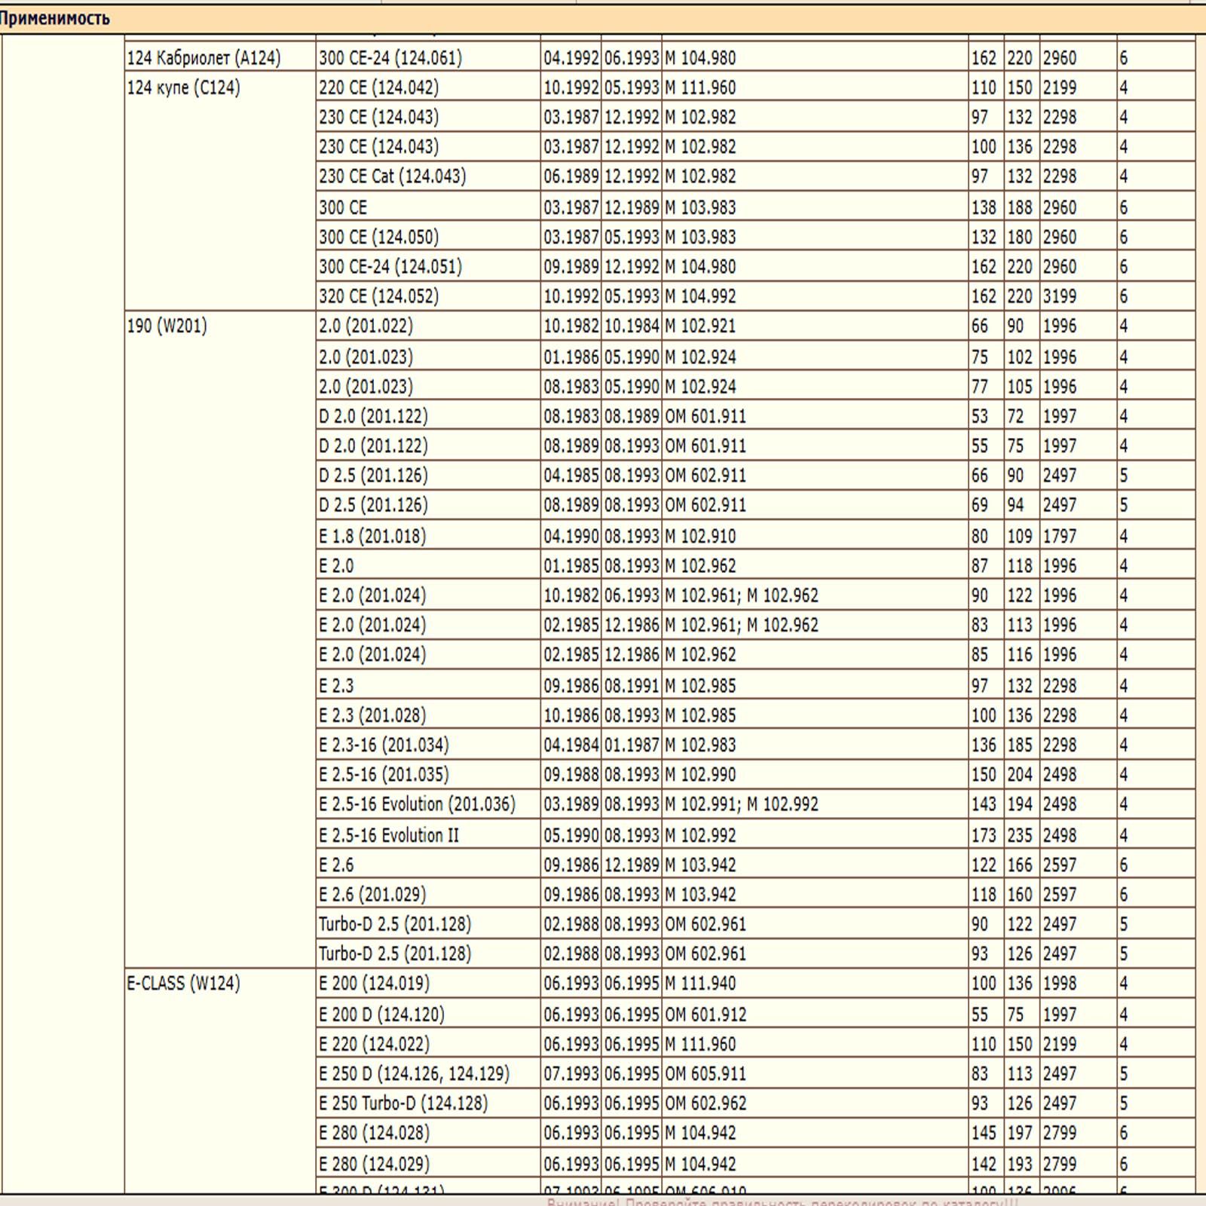Click horsepower value 235

pos(1020,835)
